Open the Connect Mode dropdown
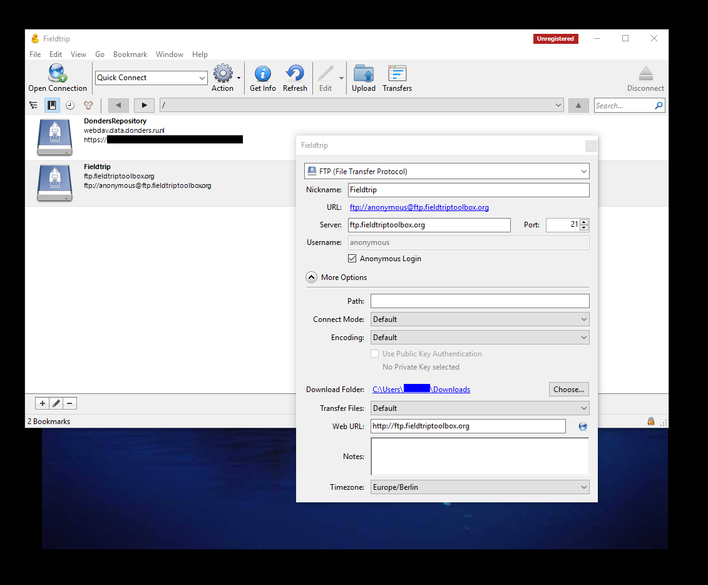The height and width of the screenshot is (585, 708). (x=480, y=319)
